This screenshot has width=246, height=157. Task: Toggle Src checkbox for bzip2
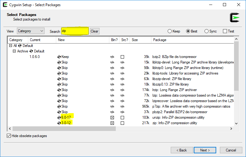click(122, 57)
